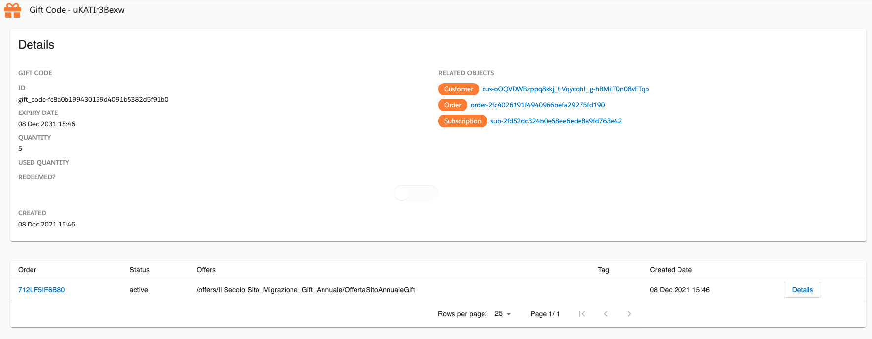Click the orange Subscription badge
The image size is (872, 339).
pyautogui.click(x=462, y=121)
